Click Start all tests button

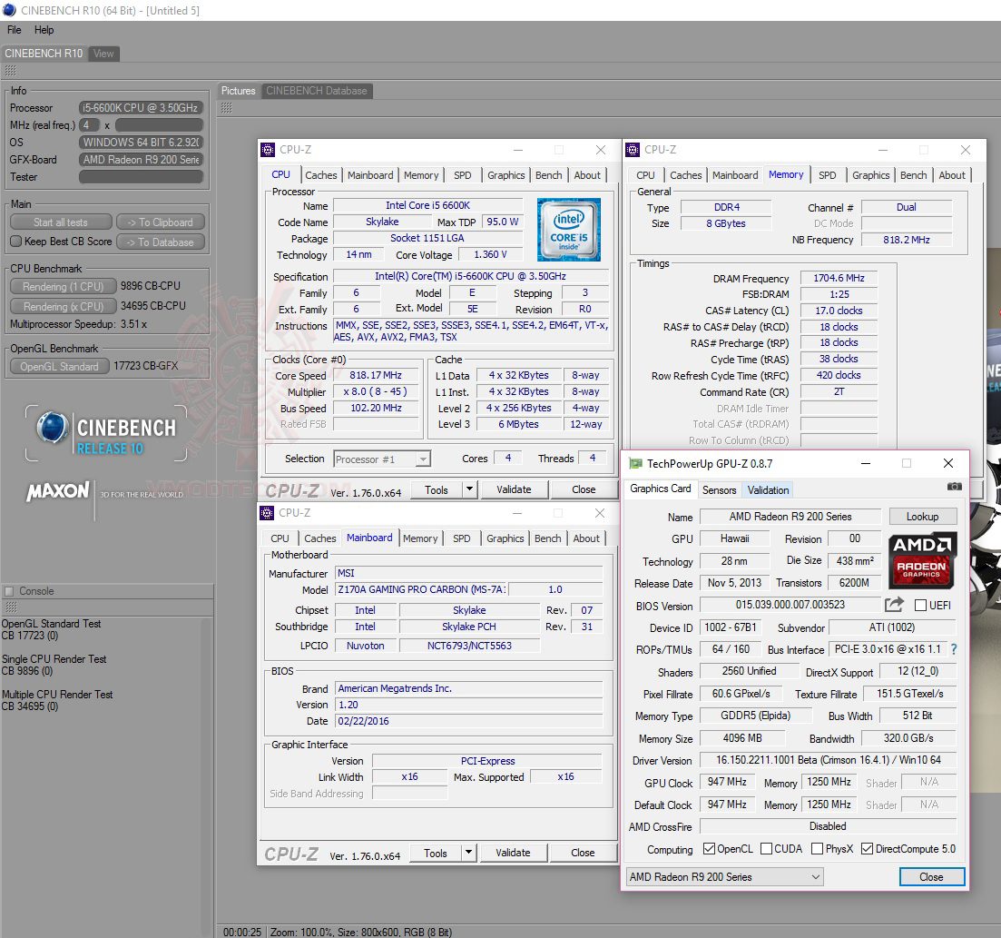click(61, 222)
